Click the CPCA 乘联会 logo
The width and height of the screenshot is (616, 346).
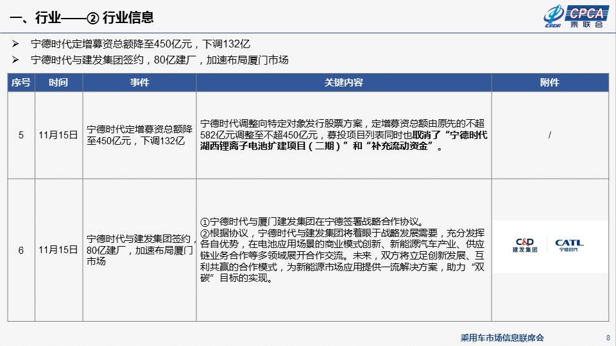pos(576,16)
